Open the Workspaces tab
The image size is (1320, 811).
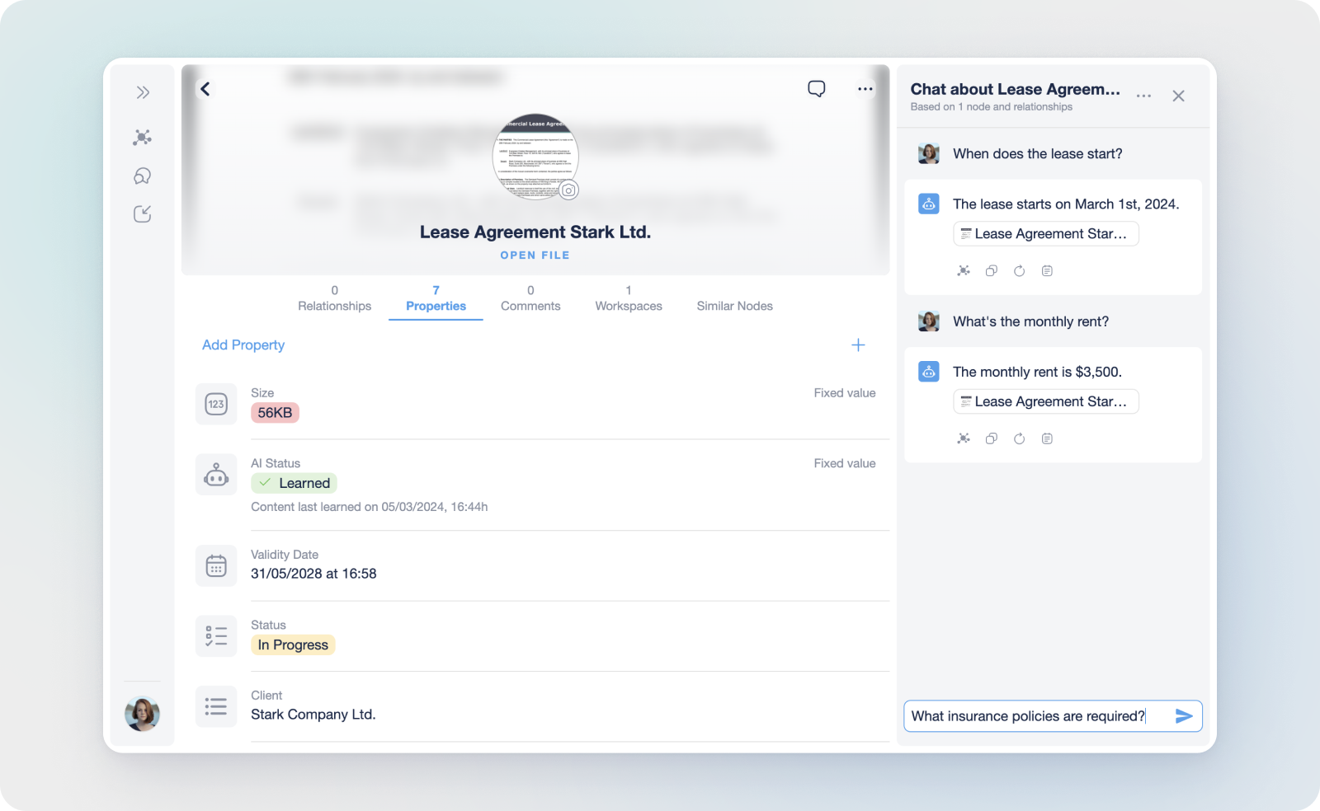[628, 298]
